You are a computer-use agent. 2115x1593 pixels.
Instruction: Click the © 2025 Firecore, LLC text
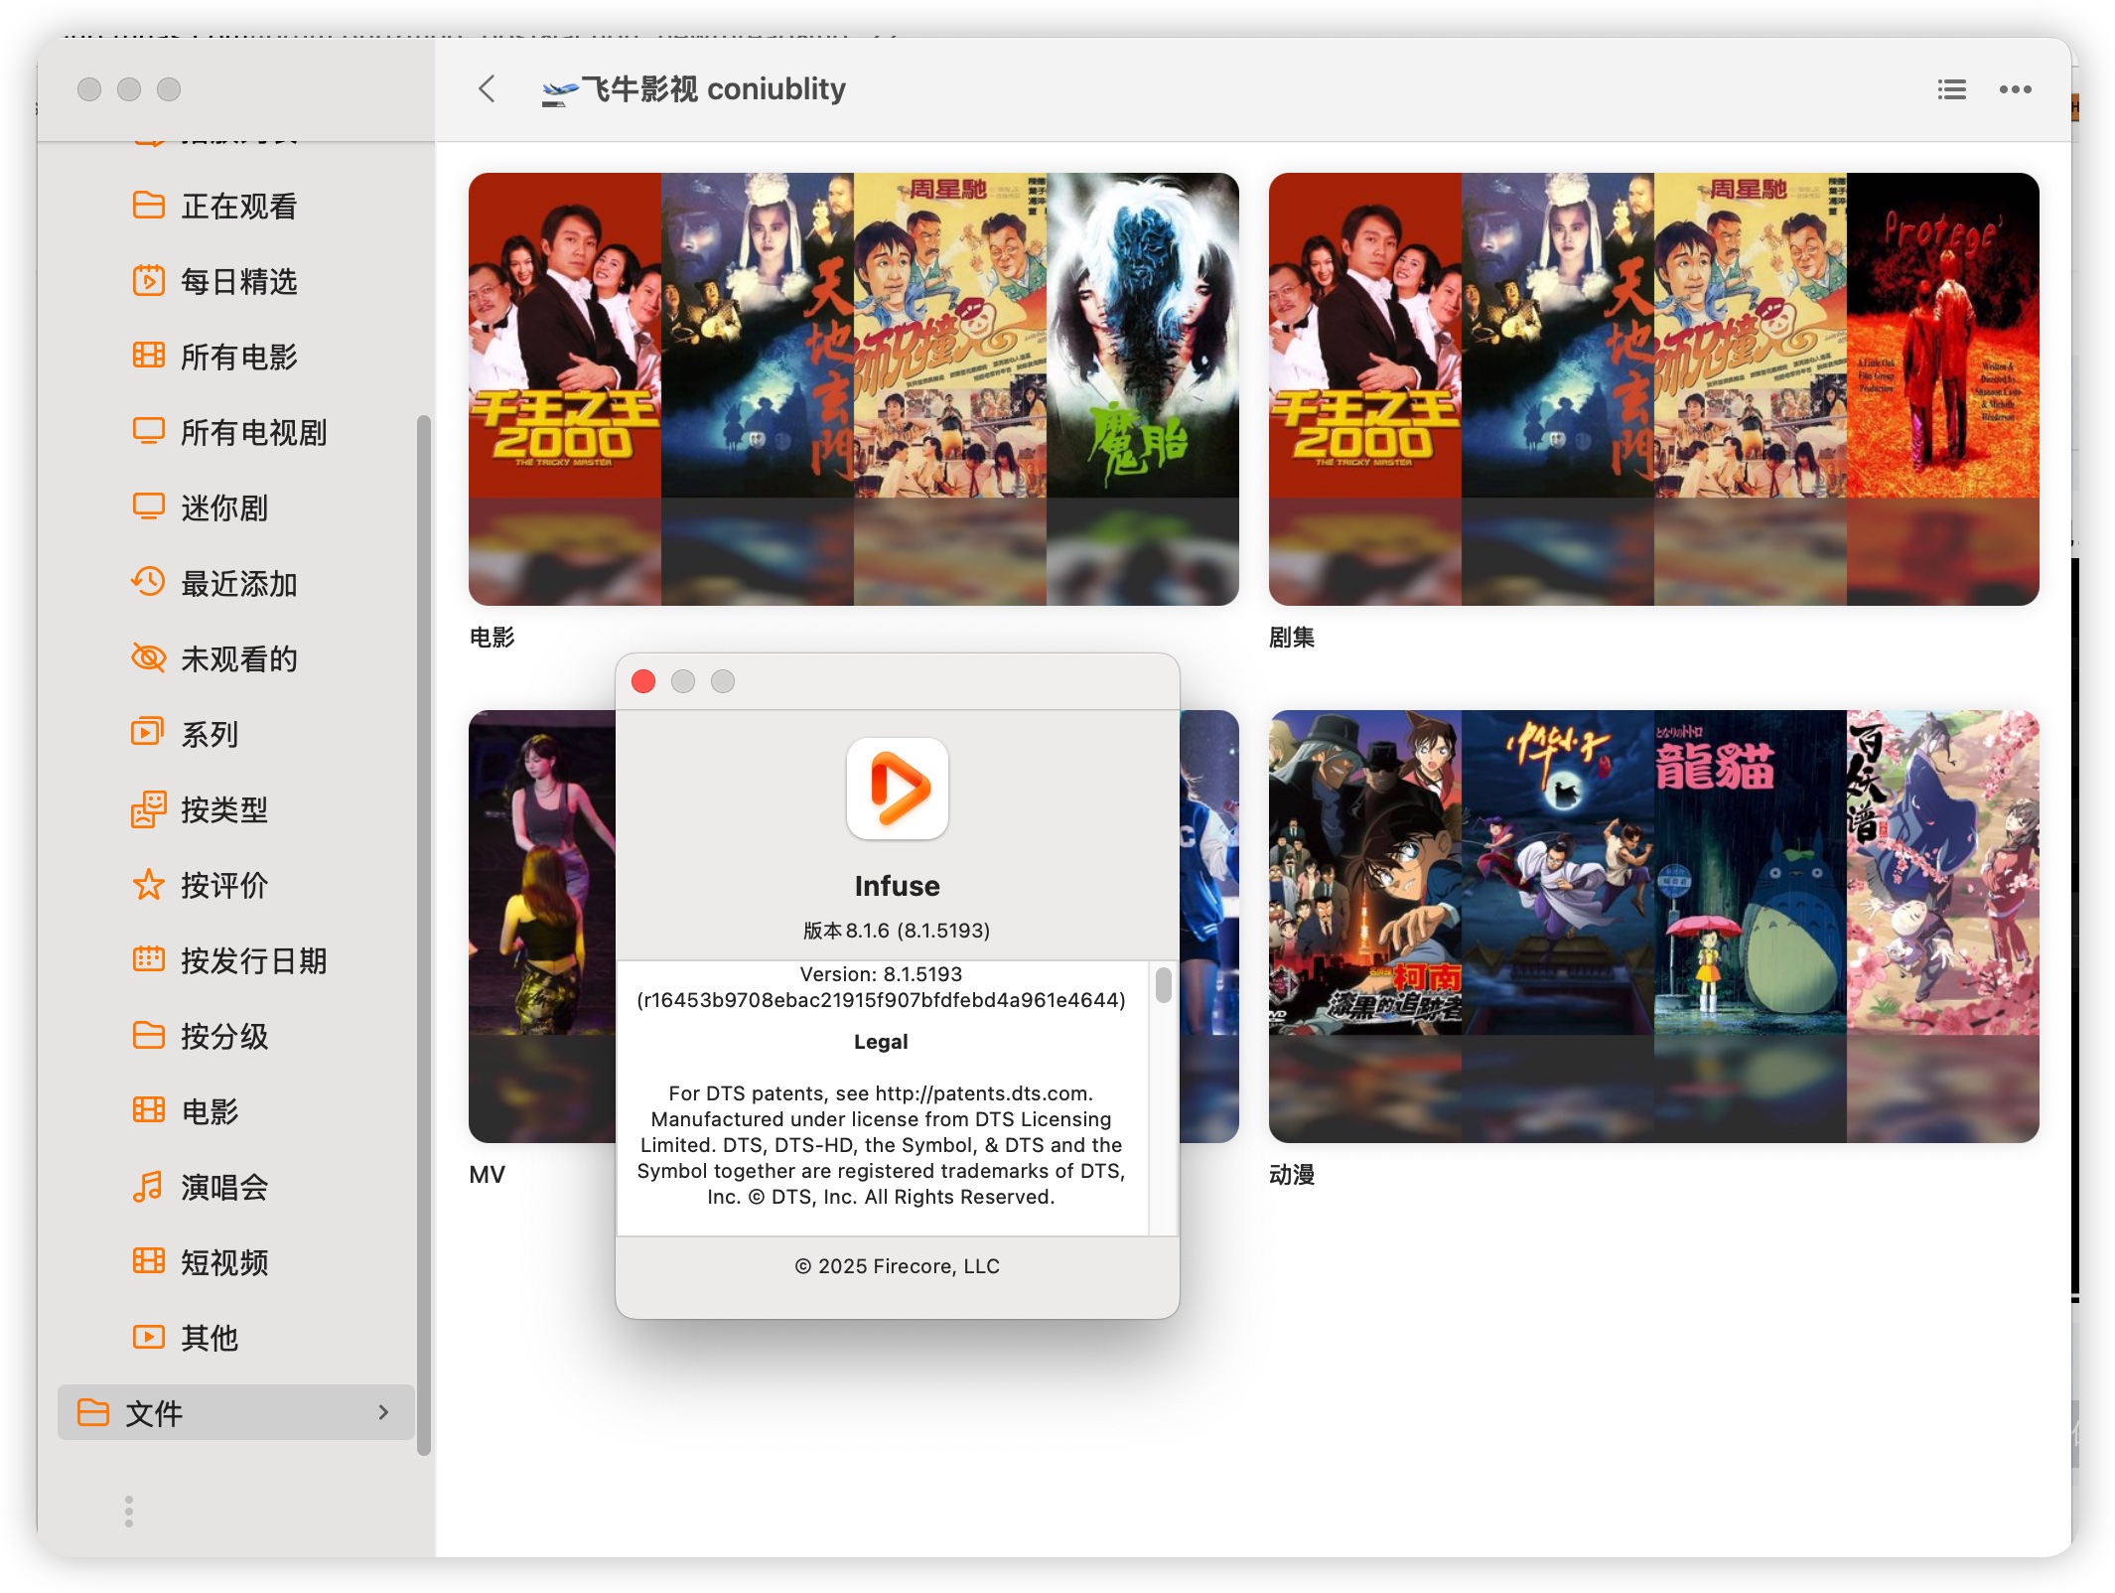(897, 1265)
